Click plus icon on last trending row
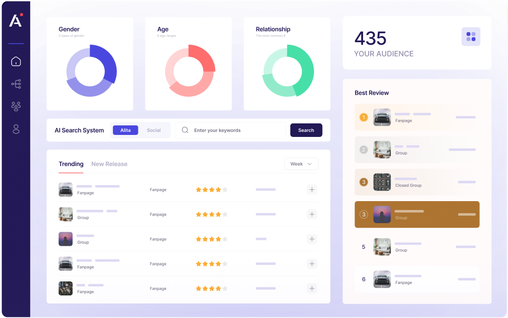 click(312, 288)
